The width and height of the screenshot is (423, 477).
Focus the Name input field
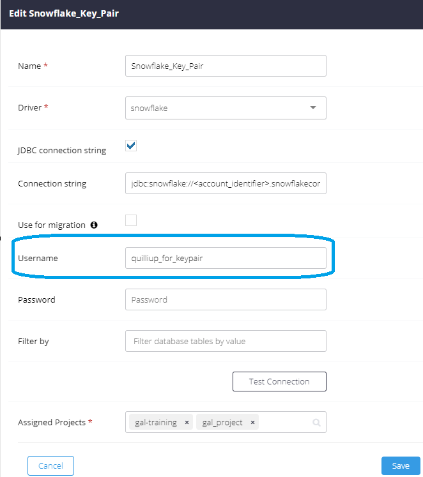tap(226, 66)
